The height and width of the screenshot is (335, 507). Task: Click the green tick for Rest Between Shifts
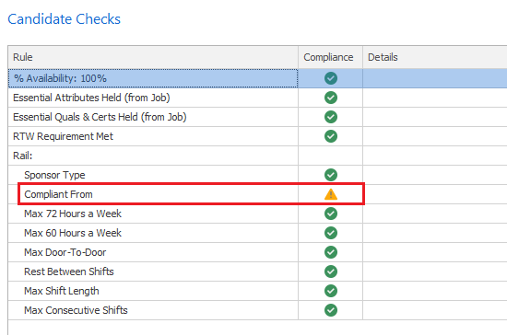tap(330, 271)
